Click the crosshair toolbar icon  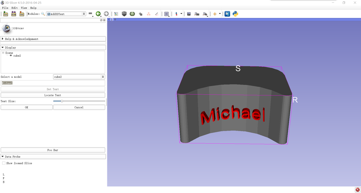click(214, 14)
